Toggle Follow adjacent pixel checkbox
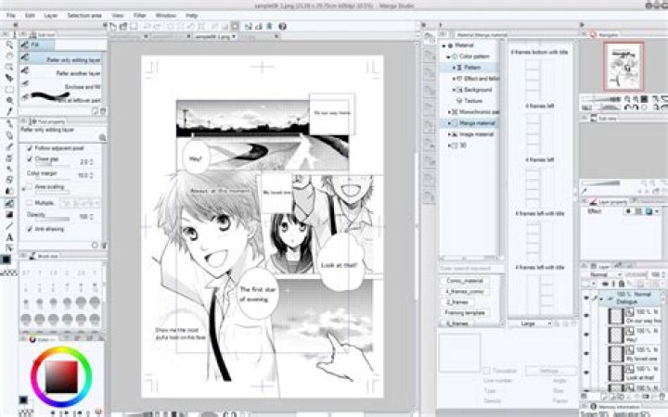This screenshot has width=668, height=417. (x=30, y=148)
